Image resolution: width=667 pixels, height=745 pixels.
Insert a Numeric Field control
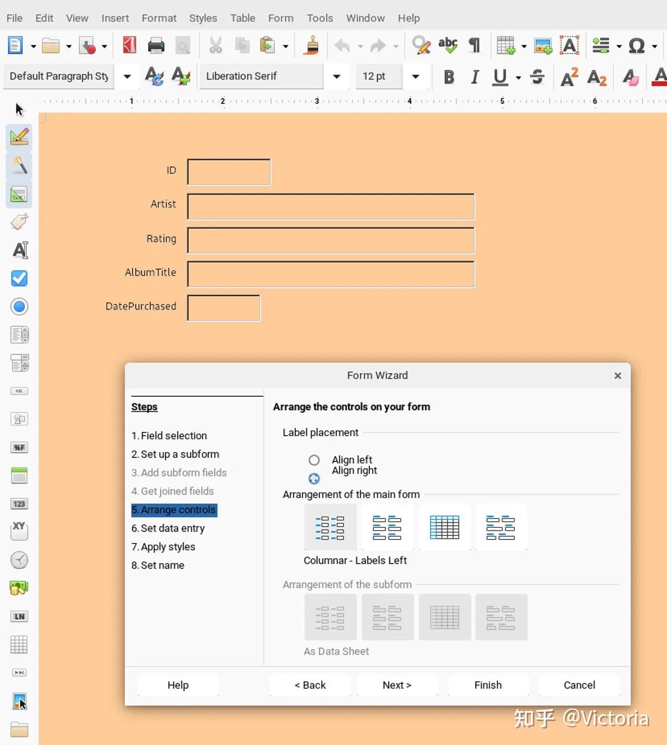[19, 503]
